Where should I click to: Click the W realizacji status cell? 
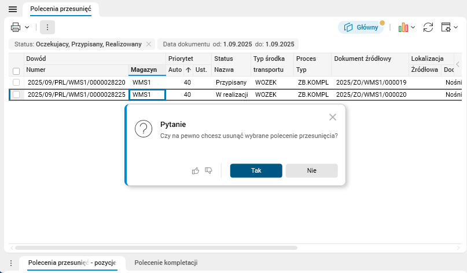[x=231, y=94]
